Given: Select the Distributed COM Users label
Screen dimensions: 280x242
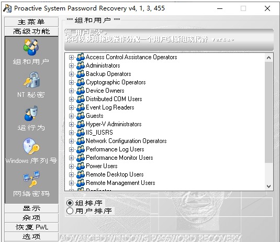Looking at the screenshot, I should (114, 99).
